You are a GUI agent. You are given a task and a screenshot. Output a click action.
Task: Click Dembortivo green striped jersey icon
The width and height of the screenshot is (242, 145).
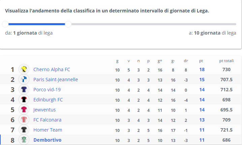[x=24, y=140]
